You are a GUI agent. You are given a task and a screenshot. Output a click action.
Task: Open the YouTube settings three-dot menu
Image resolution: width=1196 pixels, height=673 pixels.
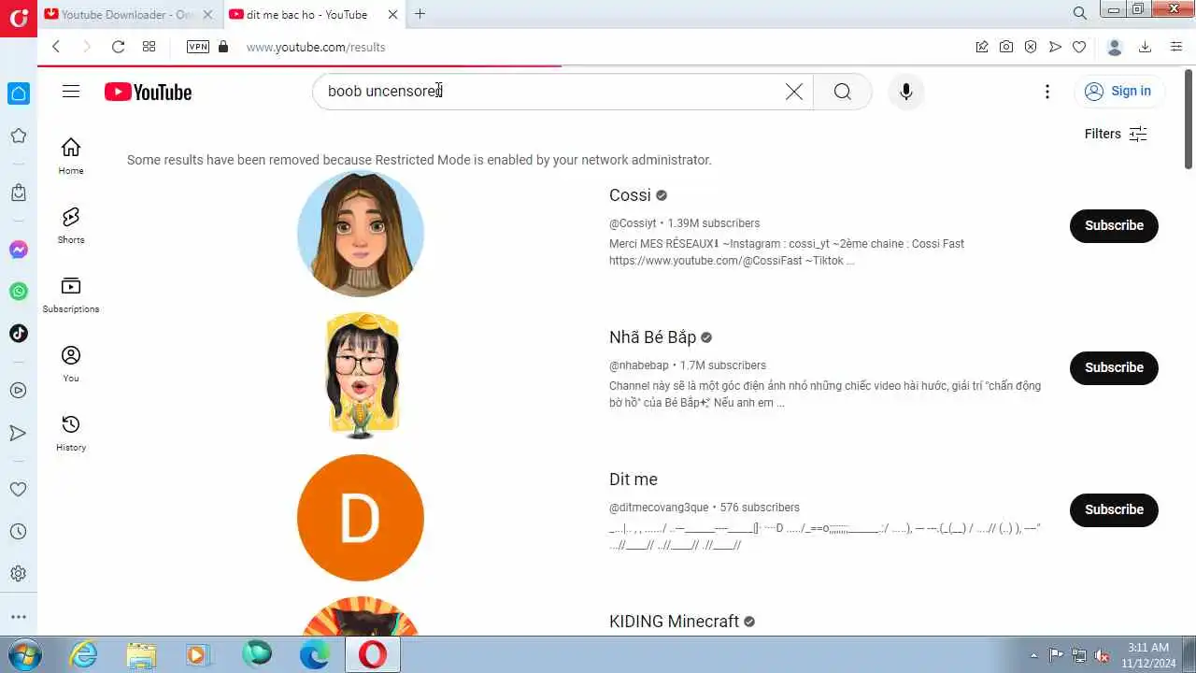click(x=1047, y=92)
